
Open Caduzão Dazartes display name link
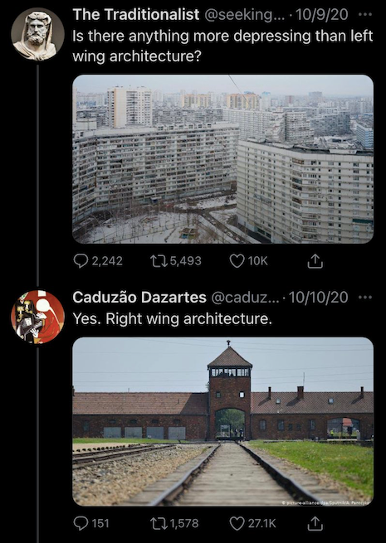139,297
